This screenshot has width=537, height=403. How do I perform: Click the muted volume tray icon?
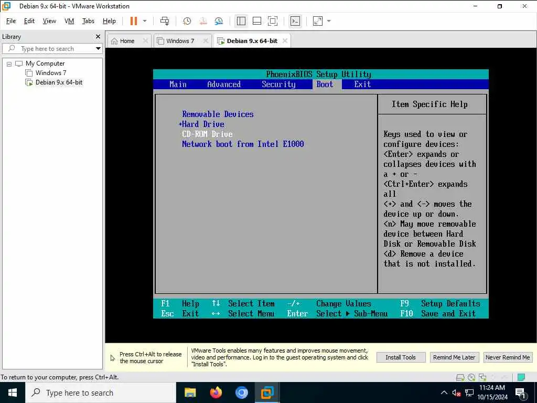457,393
